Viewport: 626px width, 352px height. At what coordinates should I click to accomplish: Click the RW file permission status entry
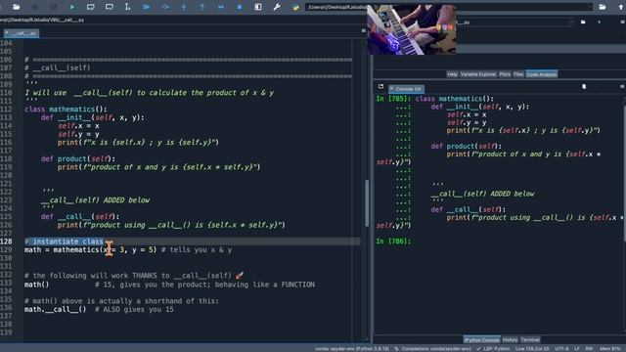click(x=589, y=348)
